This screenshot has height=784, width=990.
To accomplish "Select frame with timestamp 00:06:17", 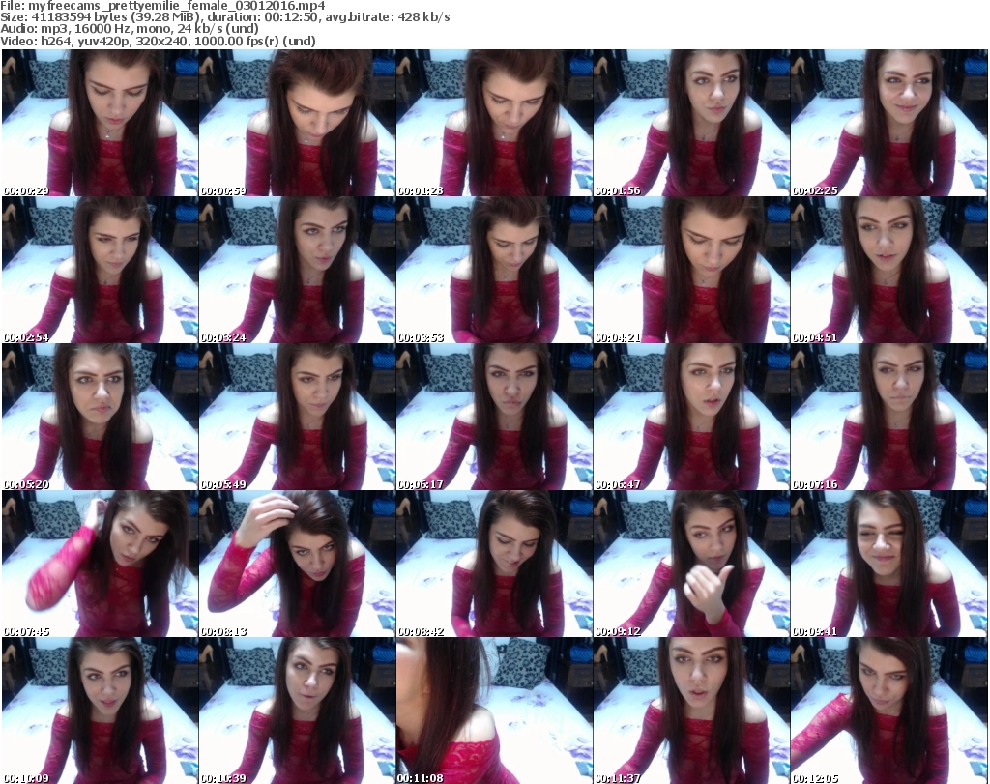I will tap(494, 417).
